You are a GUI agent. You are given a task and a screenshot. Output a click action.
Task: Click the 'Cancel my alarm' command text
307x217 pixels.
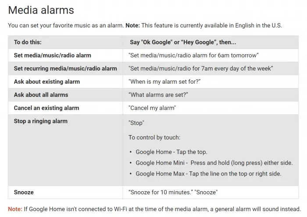[x=152, y=108]
